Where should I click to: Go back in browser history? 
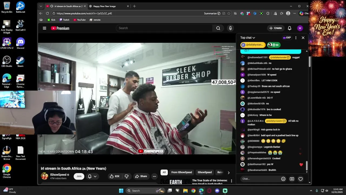pos(41,13)
